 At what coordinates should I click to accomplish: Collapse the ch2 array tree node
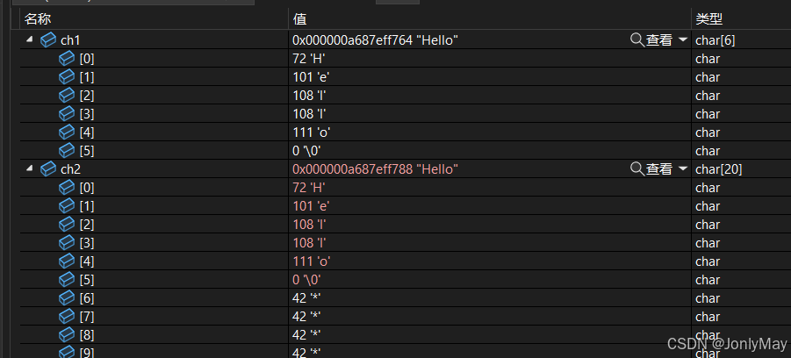(29, 169)
